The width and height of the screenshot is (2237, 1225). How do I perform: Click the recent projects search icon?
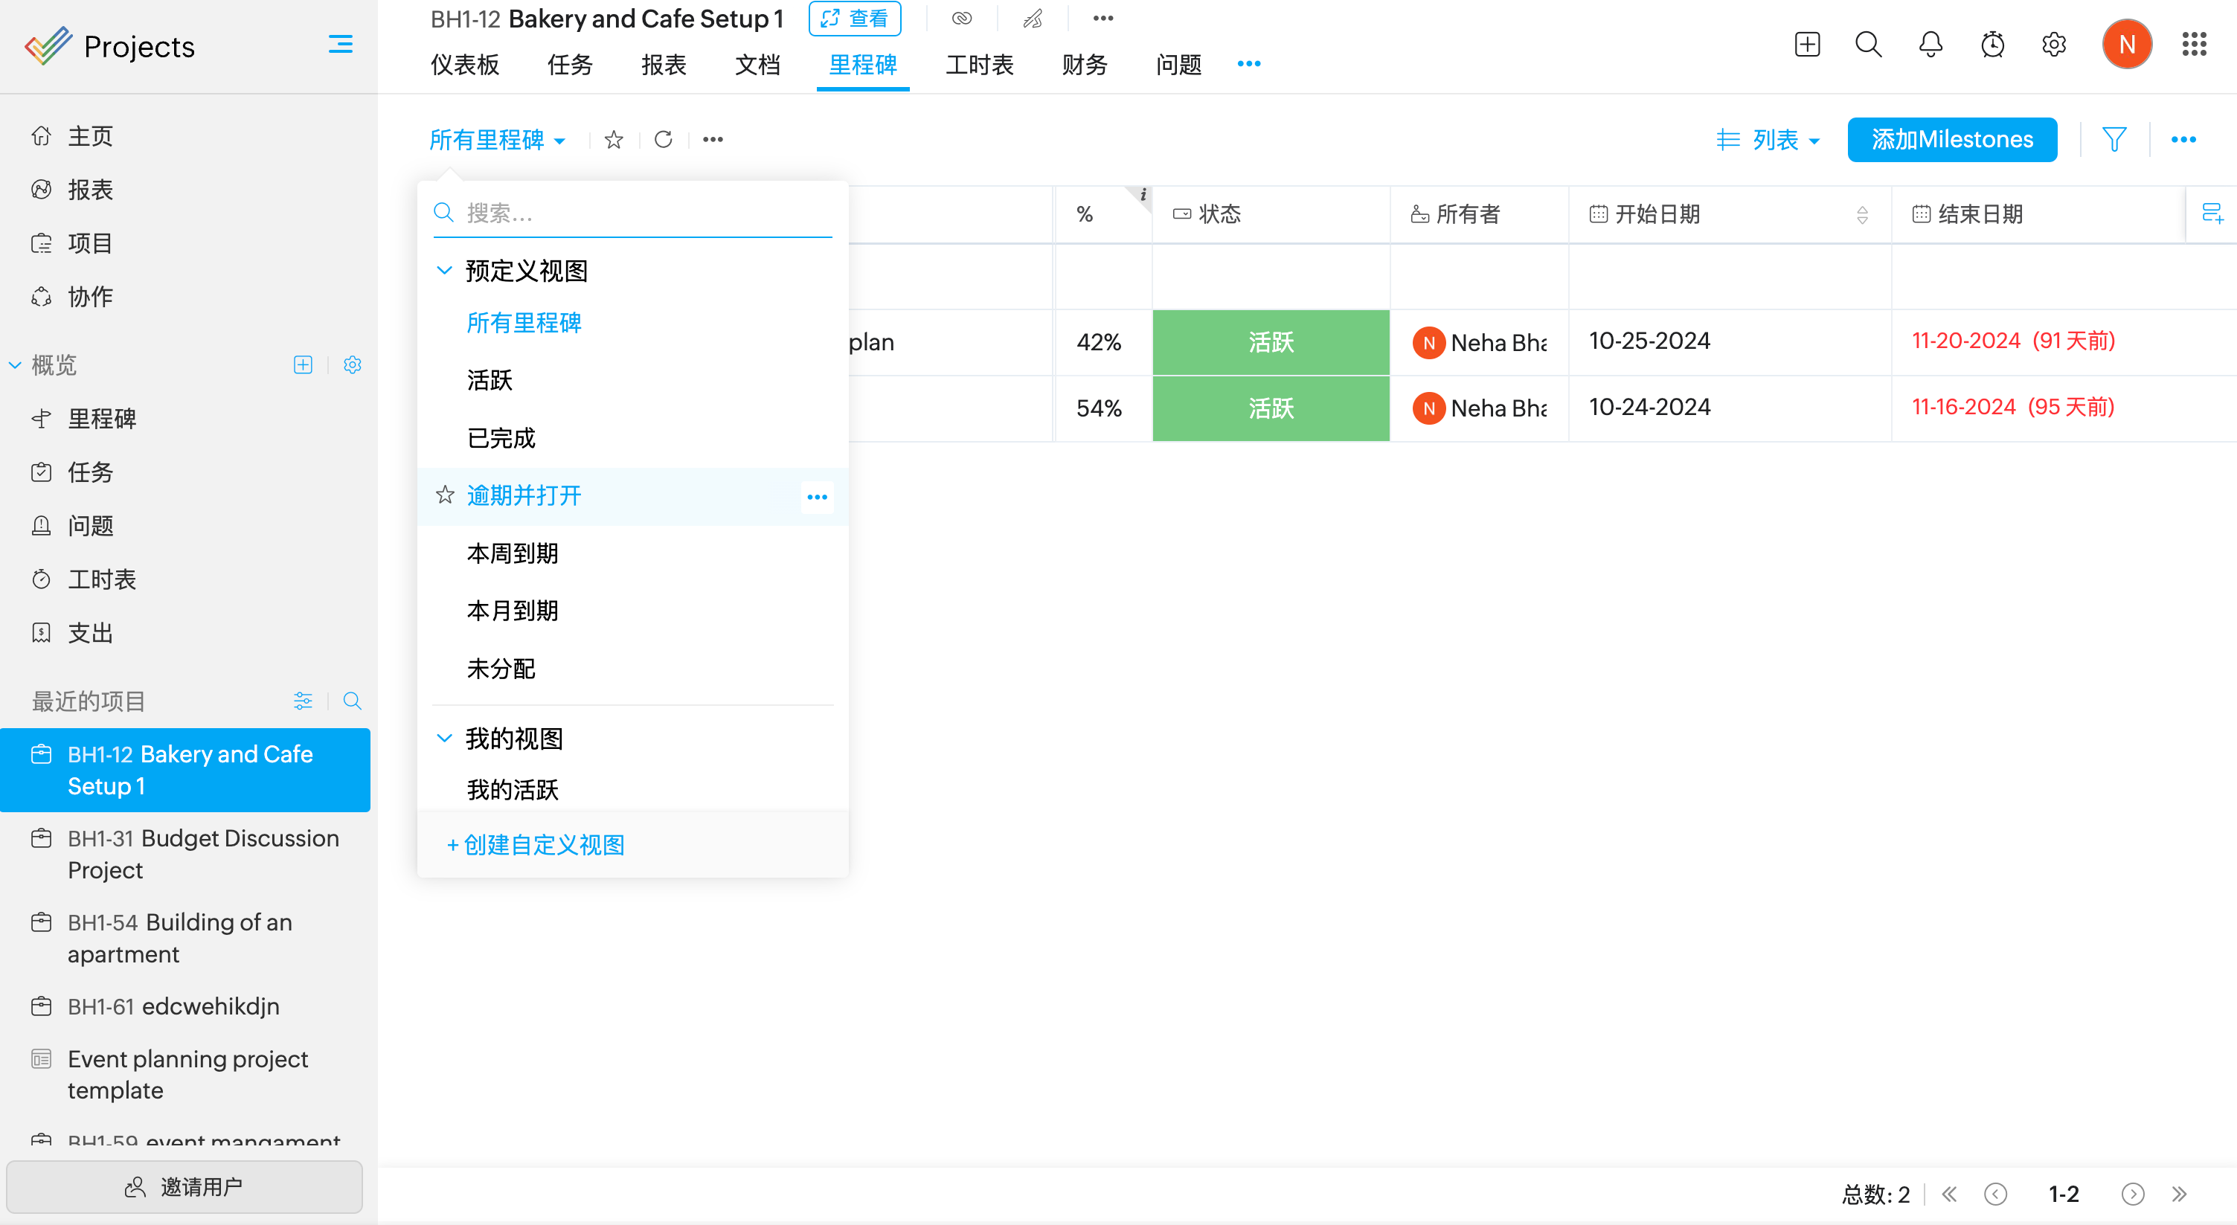point(352,701)
